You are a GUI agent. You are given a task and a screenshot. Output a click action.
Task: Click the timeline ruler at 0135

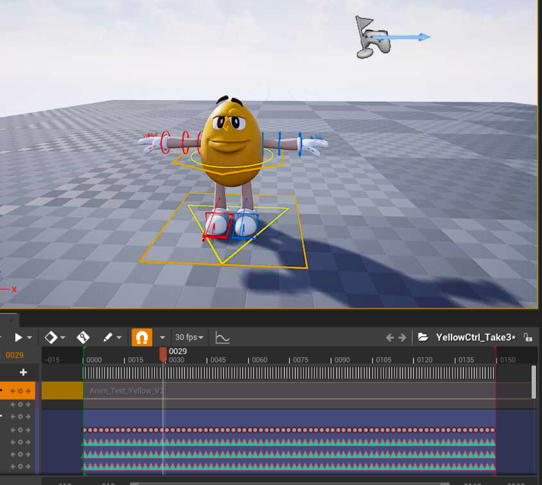pos(466,360)
